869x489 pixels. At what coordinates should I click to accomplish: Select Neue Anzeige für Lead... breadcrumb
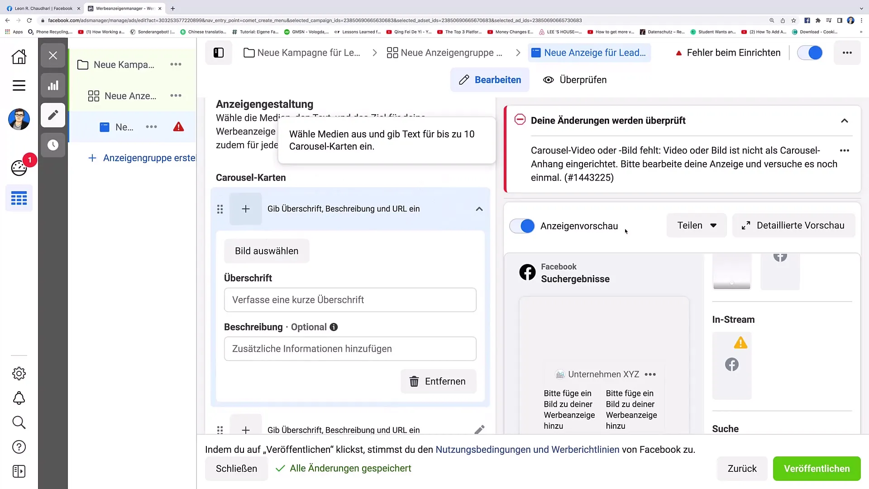pyautogui.click(x=589, y=53)
